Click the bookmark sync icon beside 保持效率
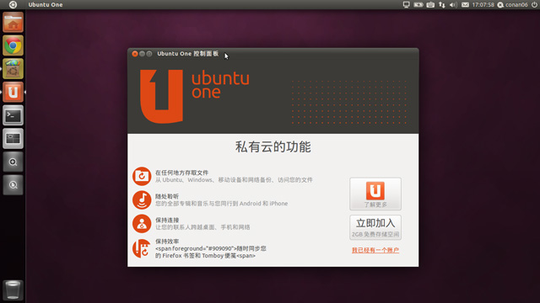 (142, 248)
